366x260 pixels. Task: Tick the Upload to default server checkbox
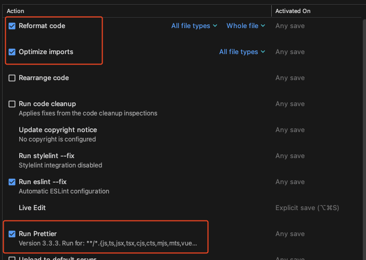12,258
